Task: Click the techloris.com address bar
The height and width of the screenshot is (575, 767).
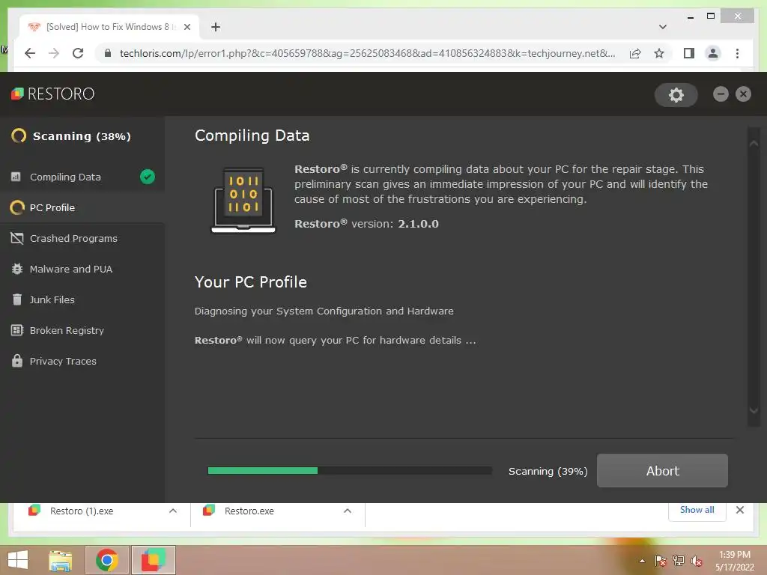Action: 367,53
